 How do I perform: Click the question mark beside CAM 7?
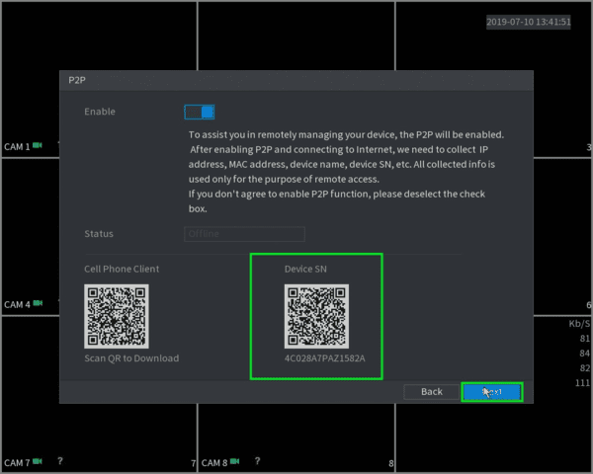(x=60, y=461)
